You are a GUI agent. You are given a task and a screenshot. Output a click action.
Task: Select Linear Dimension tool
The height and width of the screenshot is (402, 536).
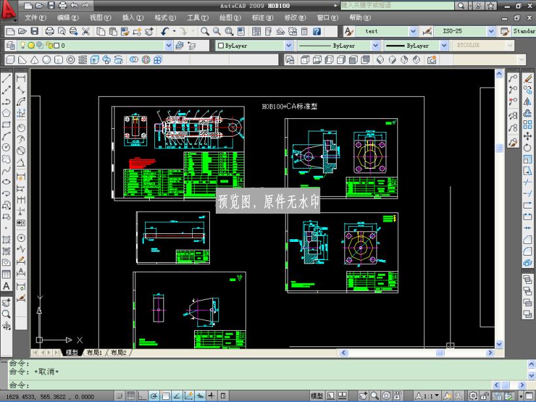pos(21,78)
